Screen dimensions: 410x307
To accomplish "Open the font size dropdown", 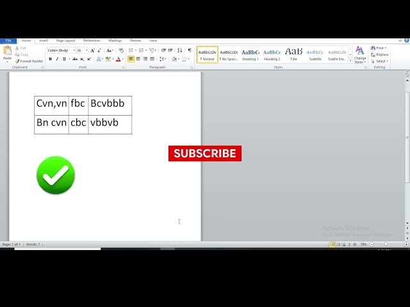I will pyautogui.click(x=87, y=51).
